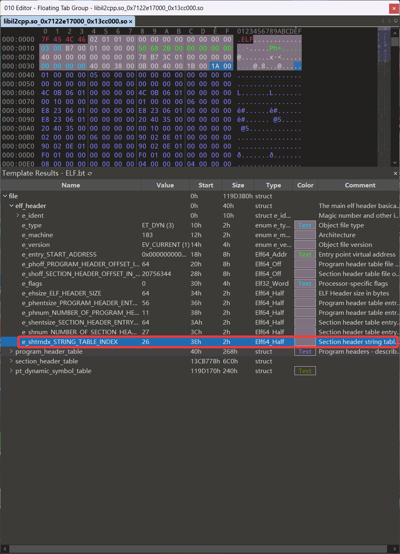Expand the program_header_table node
Viewport: 400px width, 554px height.
[11, 351]
